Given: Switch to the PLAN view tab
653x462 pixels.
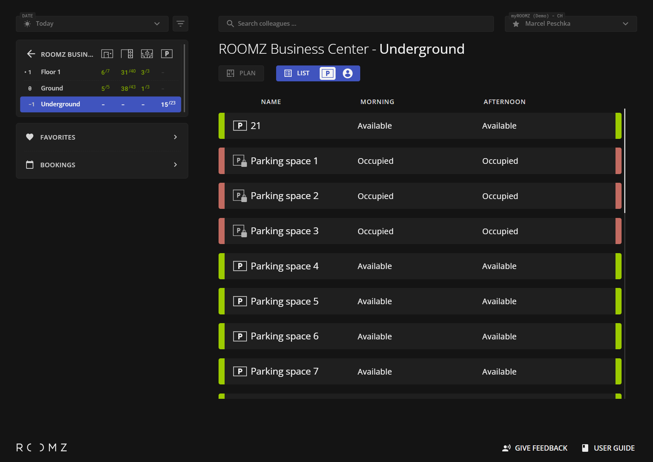Looking at the screenshot, I should [x=241, y=73].
